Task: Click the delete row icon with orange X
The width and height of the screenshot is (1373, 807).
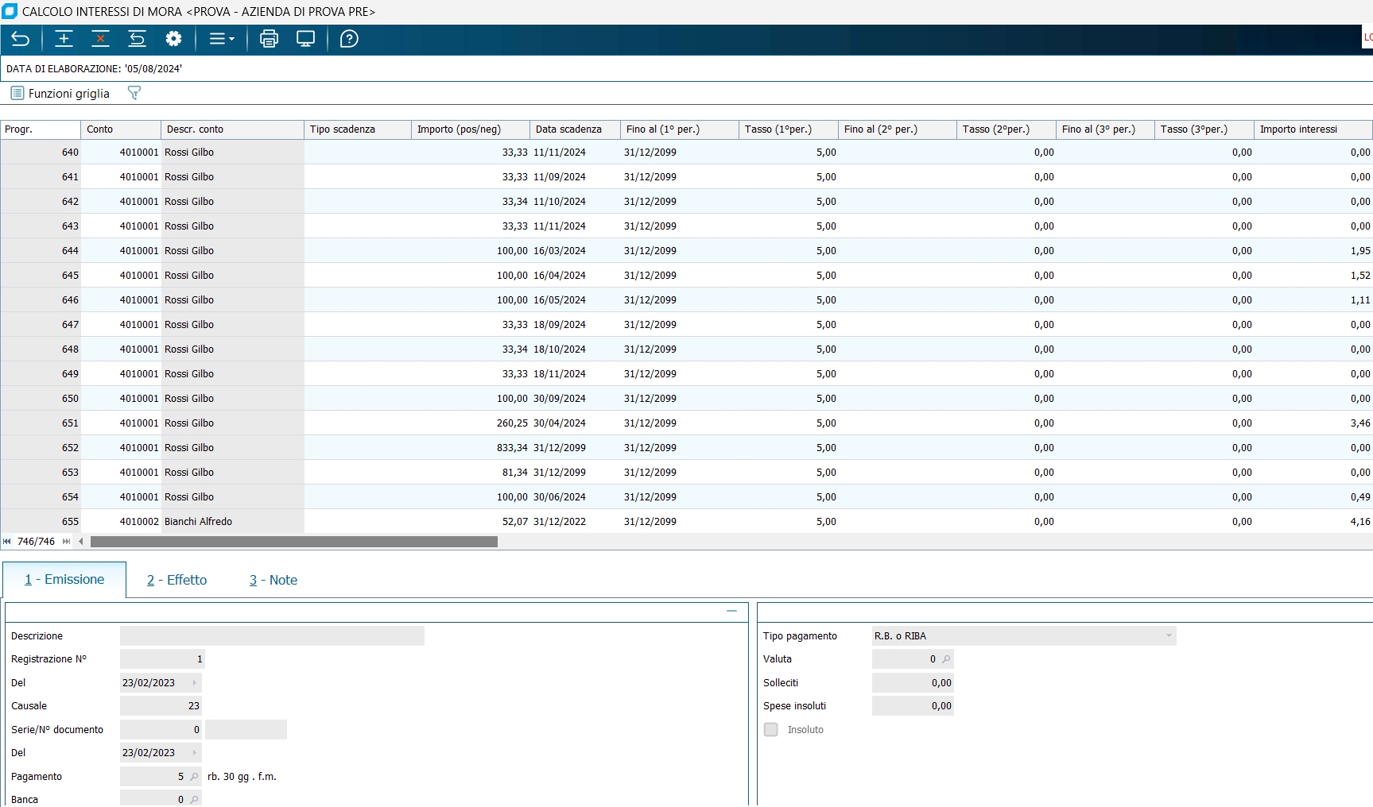Action: [x=100, y=39]
